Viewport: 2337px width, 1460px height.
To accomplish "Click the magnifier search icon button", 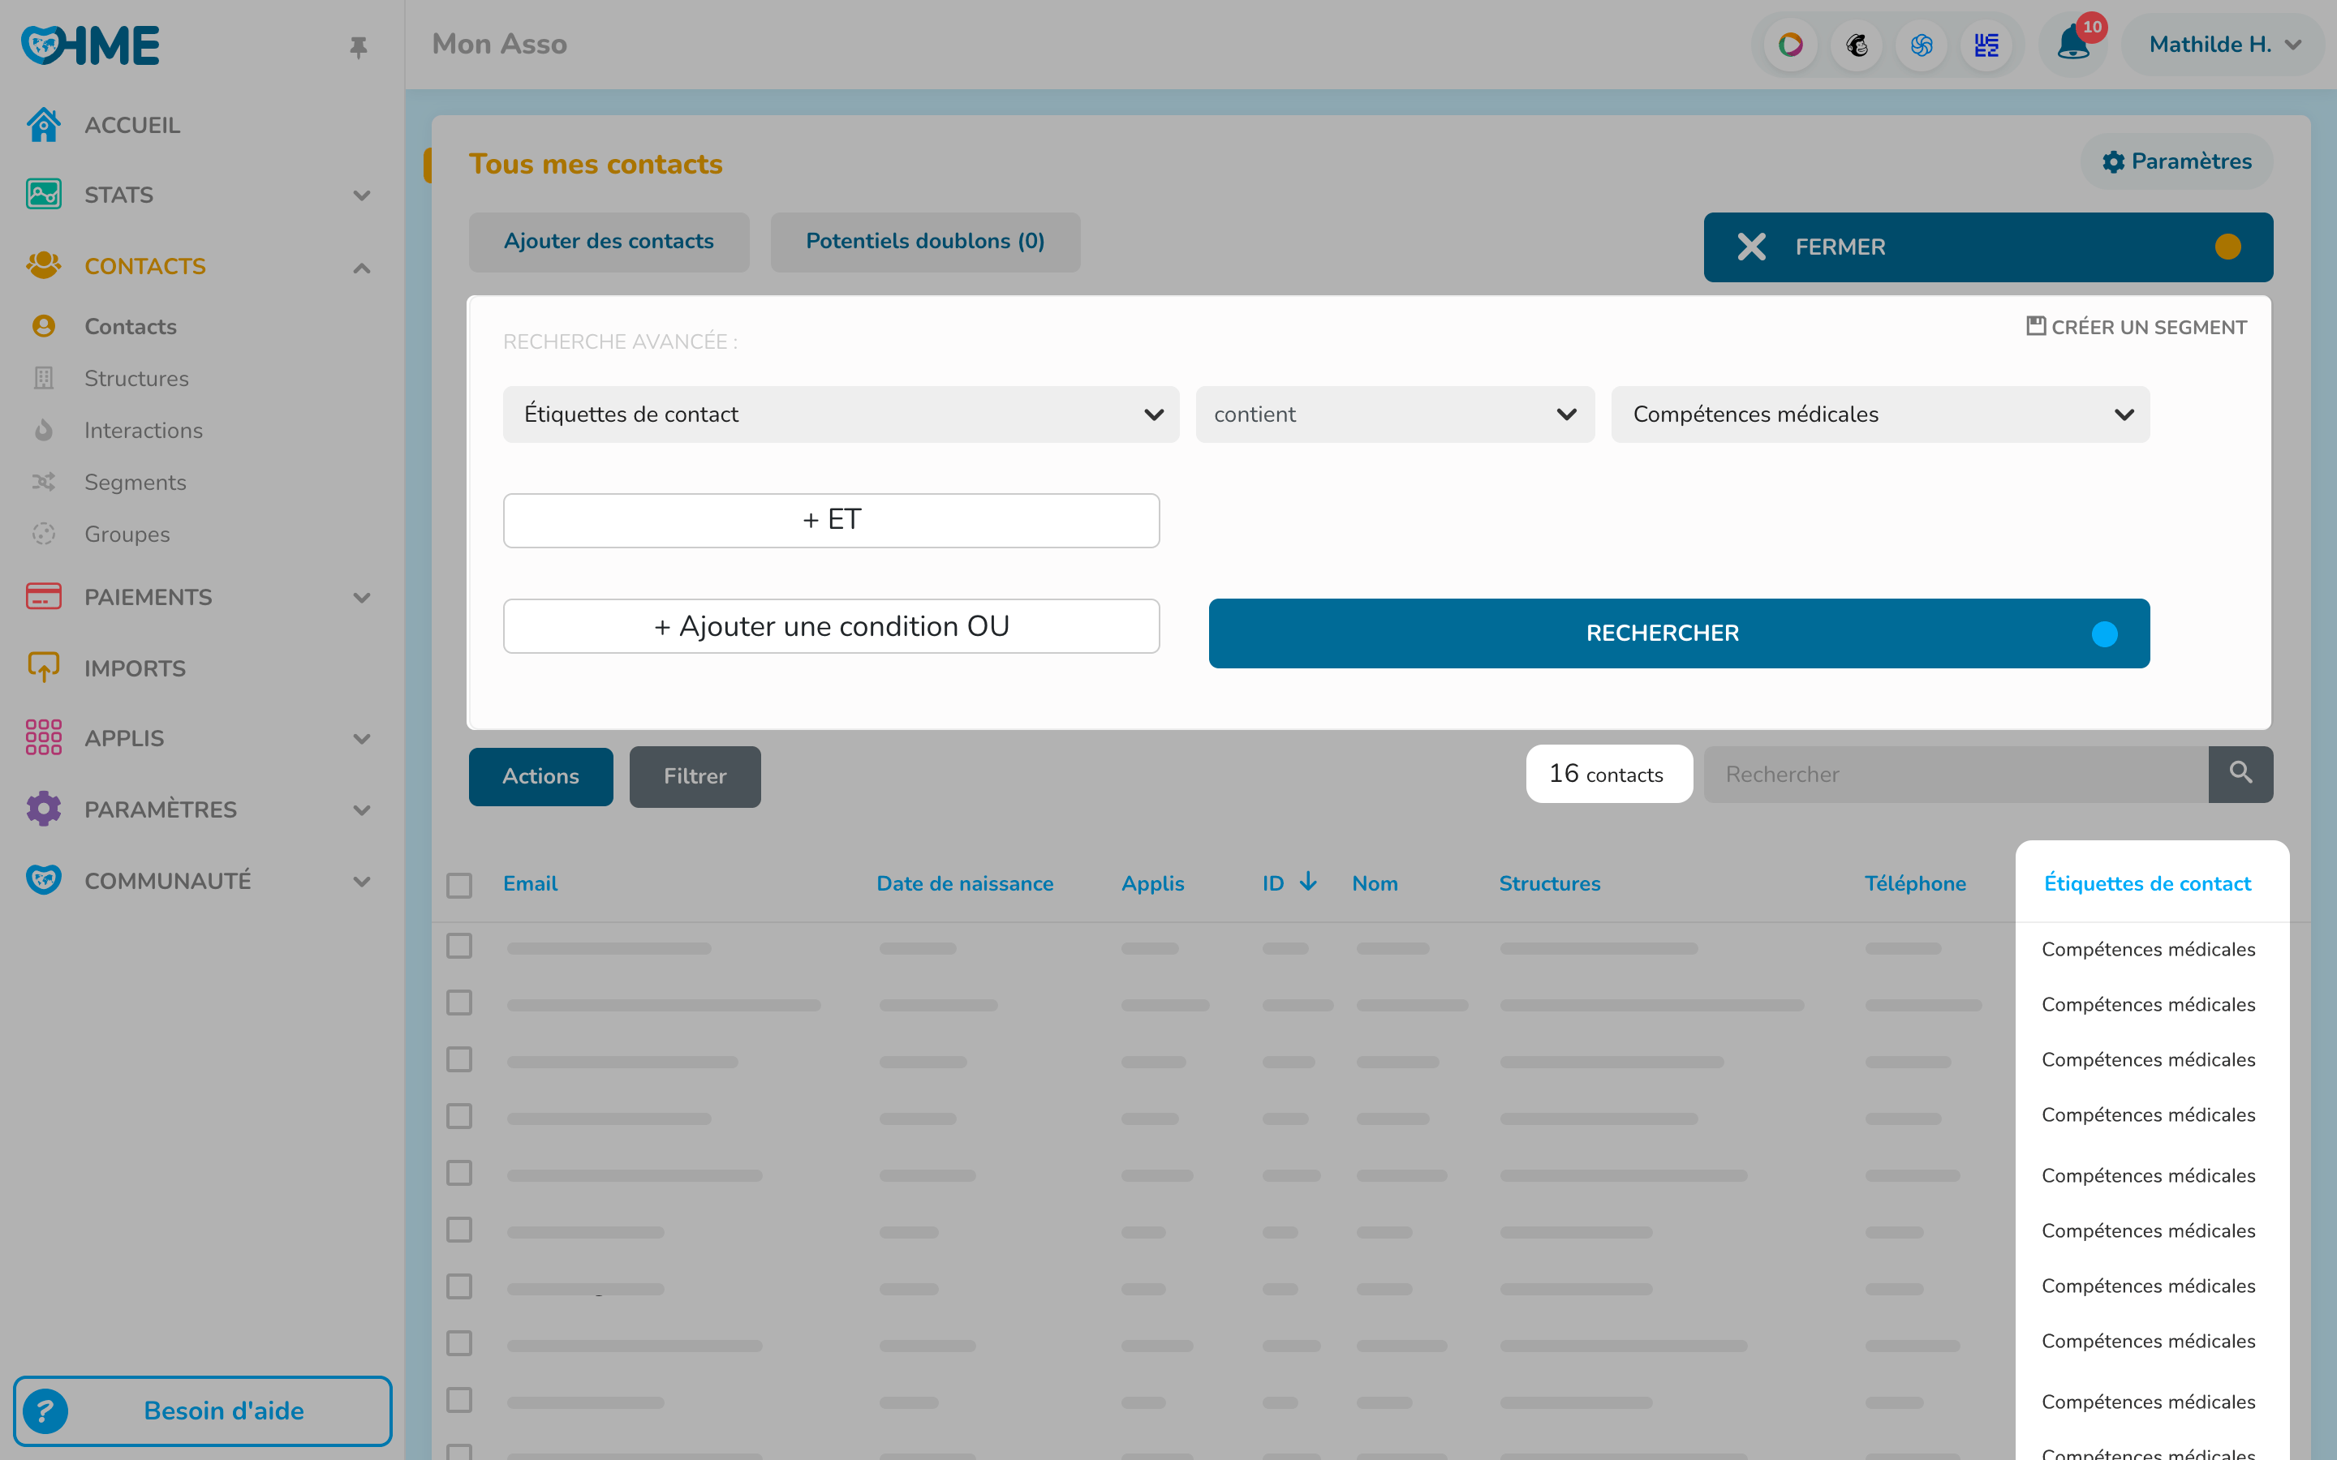I will [2240, 774].
